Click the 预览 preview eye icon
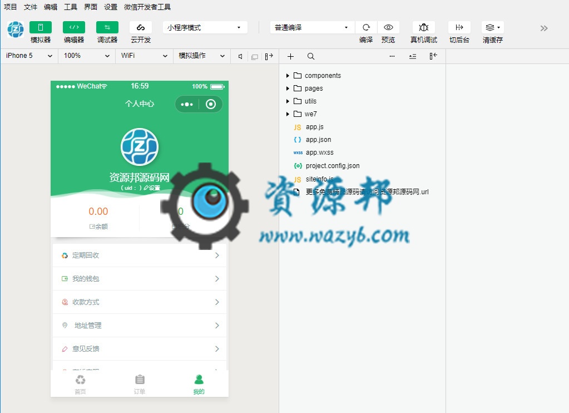Viewport: 569px width, 413px height. click(388, 28)
